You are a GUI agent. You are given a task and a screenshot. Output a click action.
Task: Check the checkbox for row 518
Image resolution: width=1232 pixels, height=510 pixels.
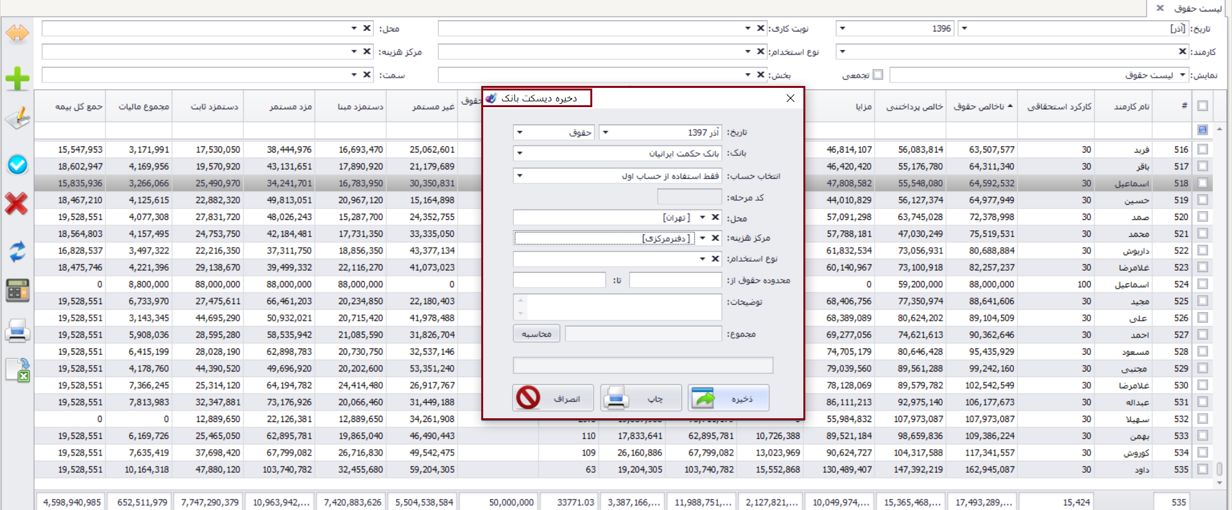(1202, 183)
